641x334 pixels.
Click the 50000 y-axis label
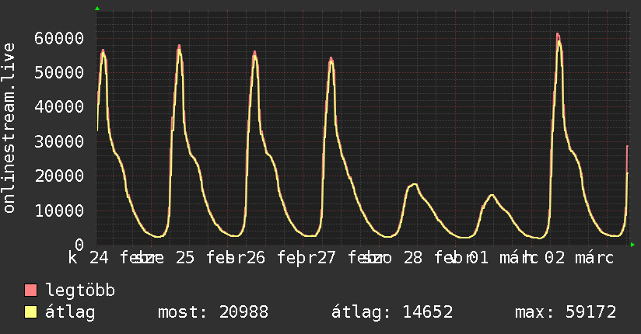[x=59, y=73]
